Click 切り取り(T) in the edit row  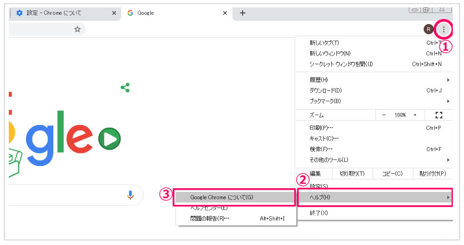352,174
